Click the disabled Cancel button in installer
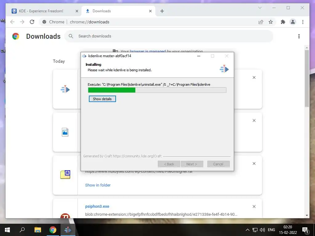 coord(218,164)
